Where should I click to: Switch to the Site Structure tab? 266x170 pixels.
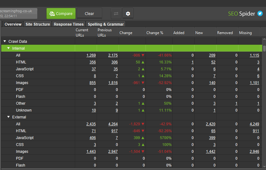(38, 24)
